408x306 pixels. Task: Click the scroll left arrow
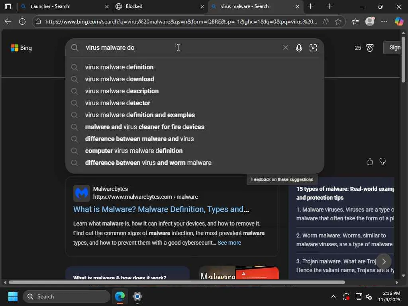5,282
